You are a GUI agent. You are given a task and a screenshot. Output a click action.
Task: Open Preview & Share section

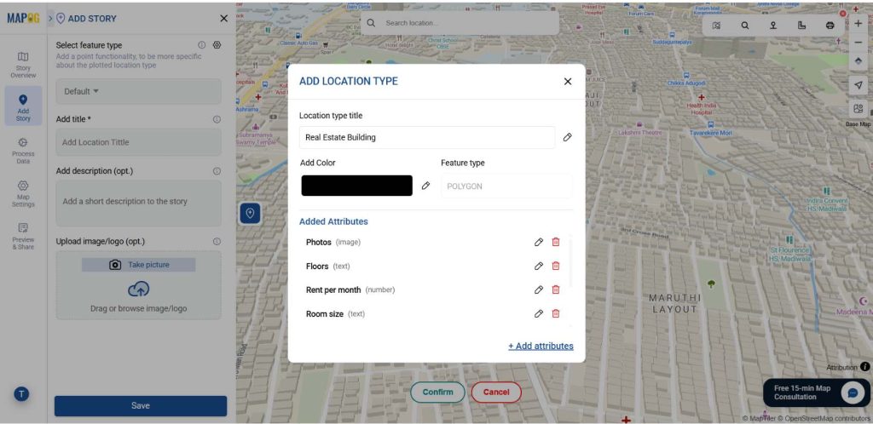tap(23, 236)
